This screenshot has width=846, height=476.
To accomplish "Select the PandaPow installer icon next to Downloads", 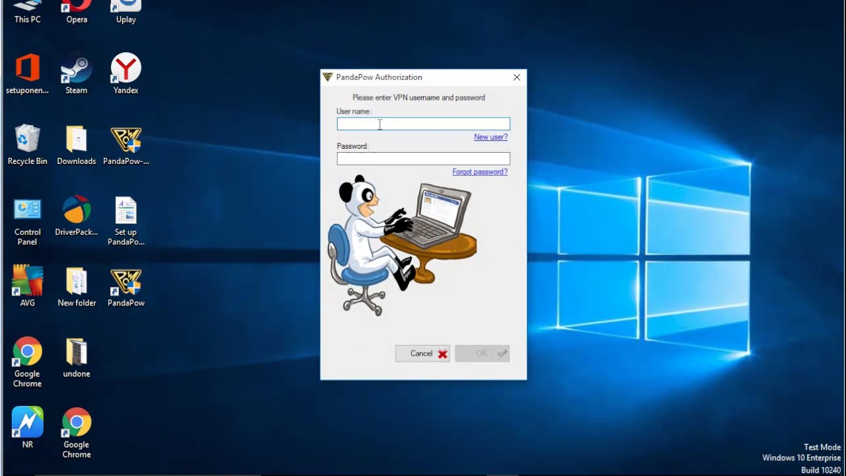I will click(x=126, y=144).
